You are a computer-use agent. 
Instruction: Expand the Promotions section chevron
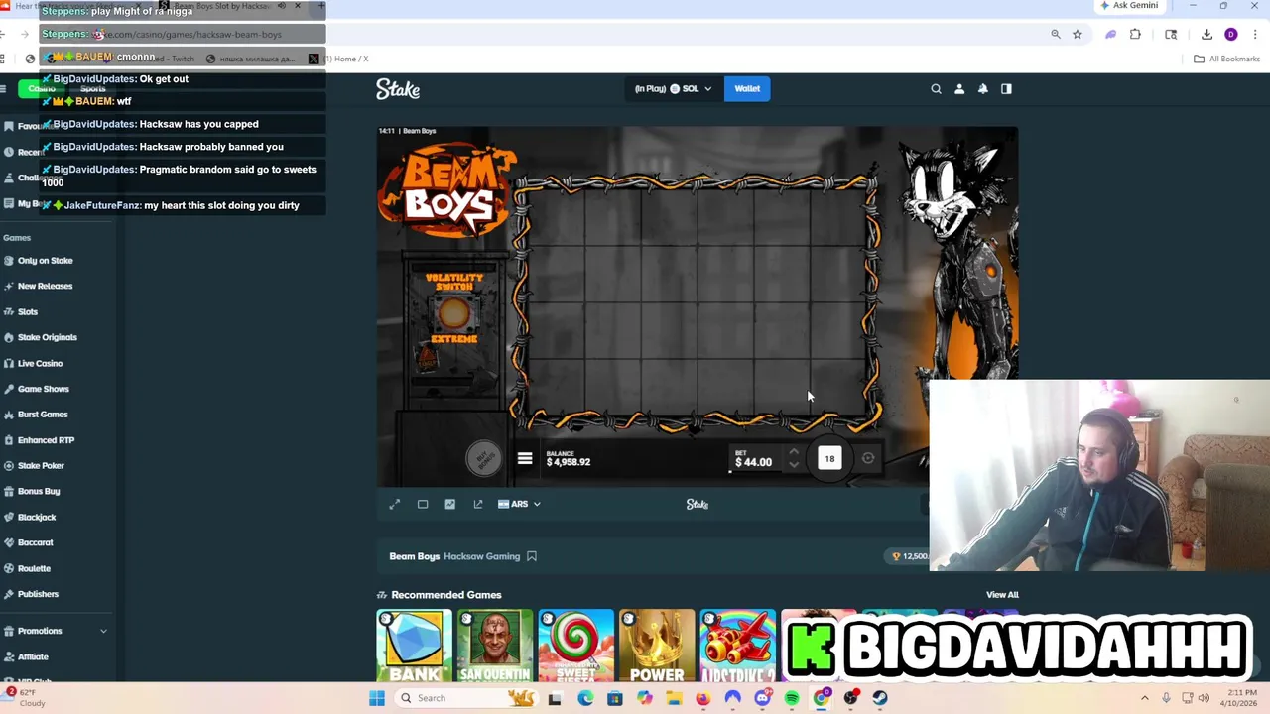[103, 631]
